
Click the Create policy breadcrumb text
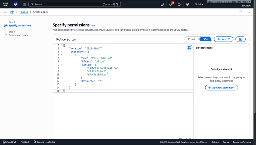[40, 12]
